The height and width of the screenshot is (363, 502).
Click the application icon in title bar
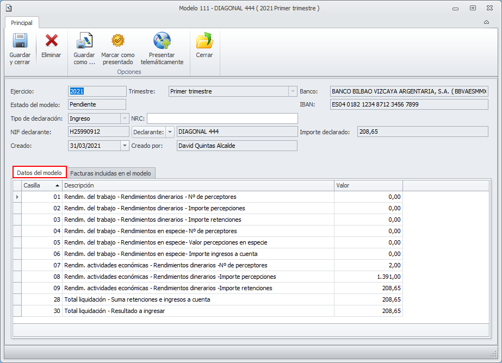[x=8, y=8]
